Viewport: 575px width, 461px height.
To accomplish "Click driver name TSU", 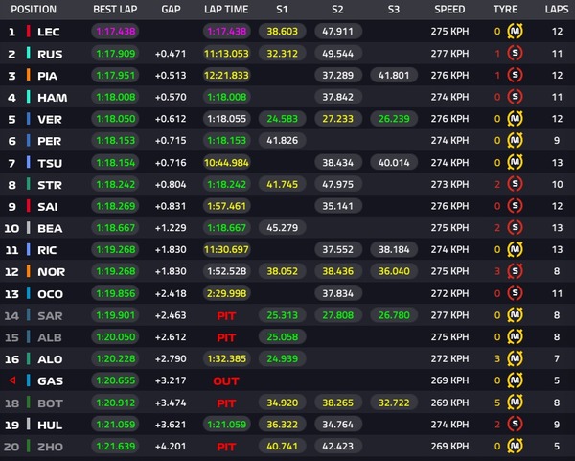I will (x=50, y=162).
